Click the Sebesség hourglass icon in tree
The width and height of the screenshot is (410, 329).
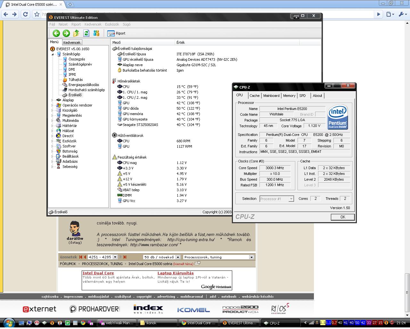pos(59,167)
